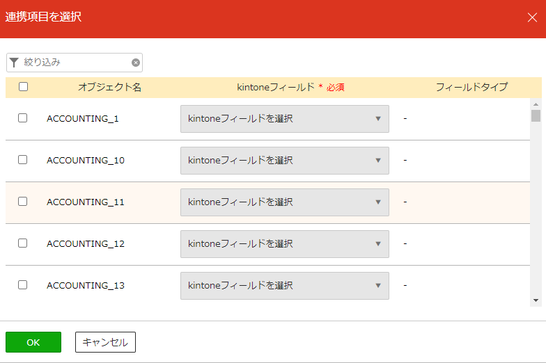Open kintone field dropdown for ACCOUNTING_1

coord(284,119)
